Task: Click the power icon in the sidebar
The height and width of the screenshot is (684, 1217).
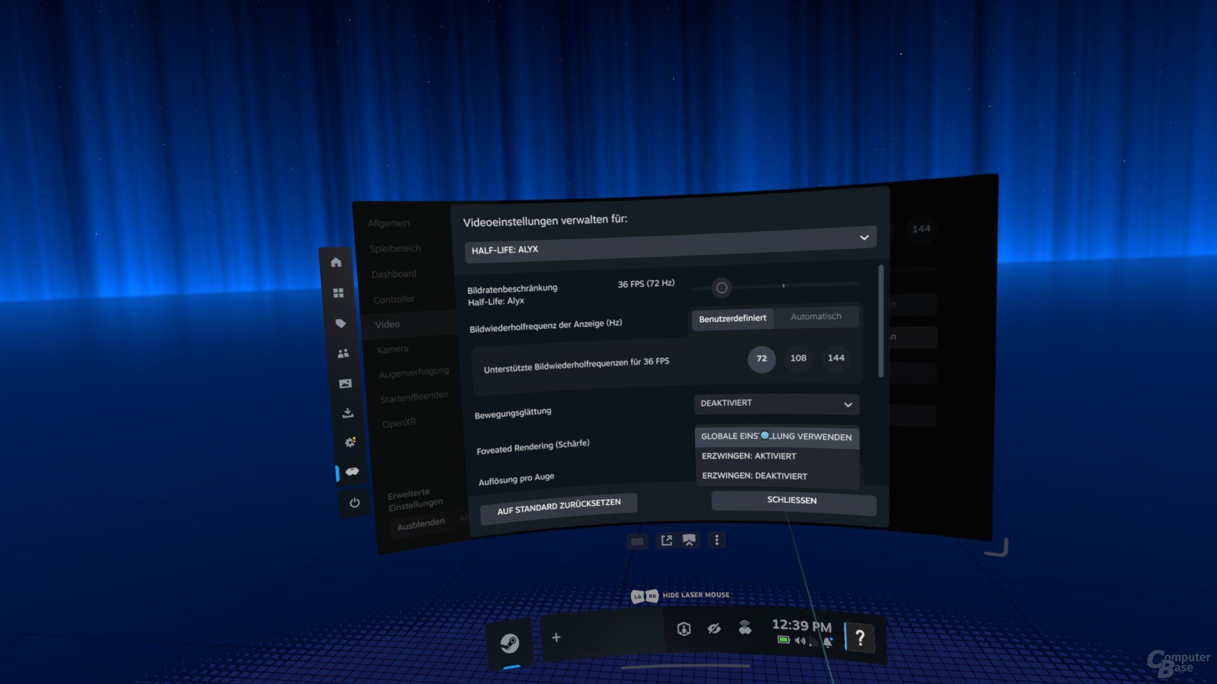Action: click(354, 503)
